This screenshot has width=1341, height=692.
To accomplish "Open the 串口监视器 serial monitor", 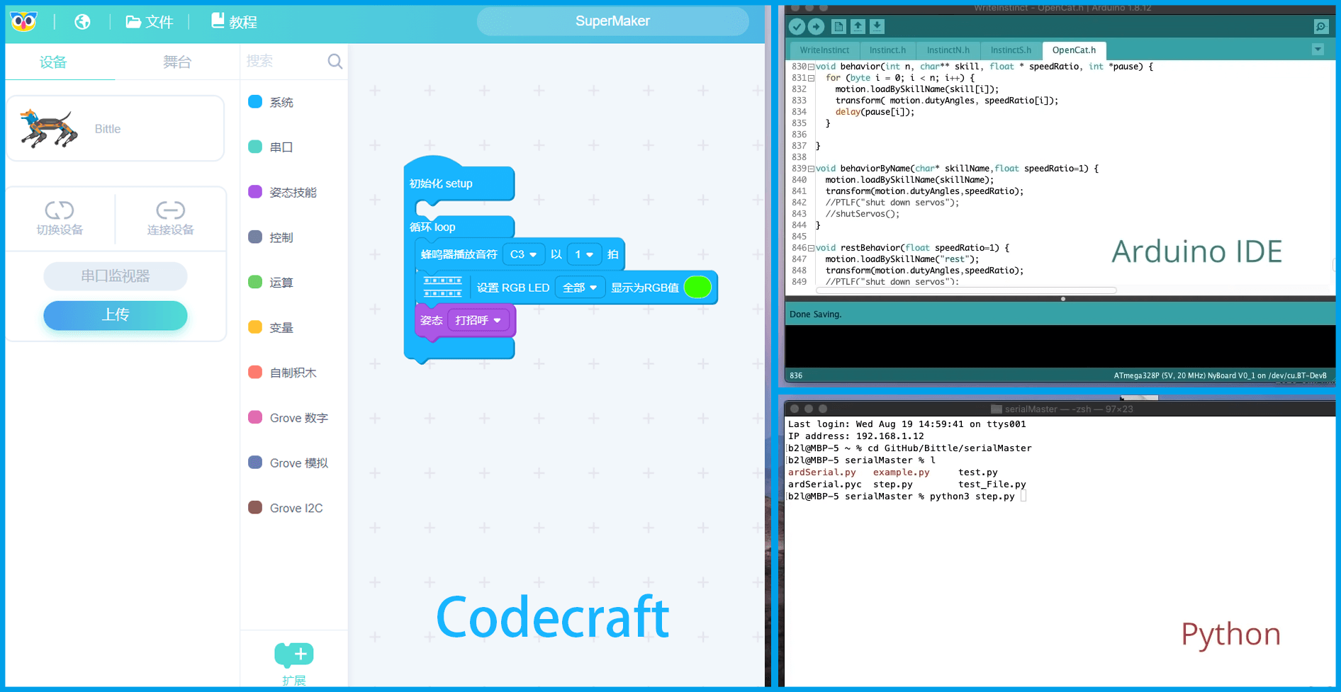I will [116, 276].
